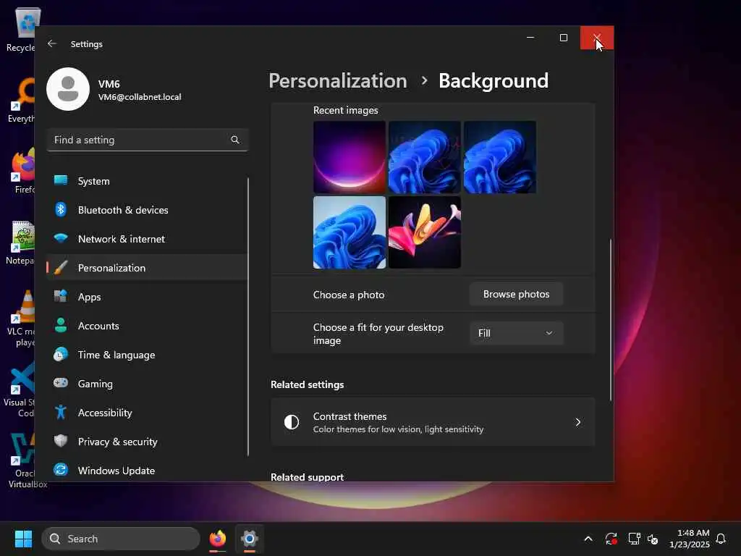Click the muted volume tray icon
Viewport: 741px width, 556px height.
click(x=653, y=539)
